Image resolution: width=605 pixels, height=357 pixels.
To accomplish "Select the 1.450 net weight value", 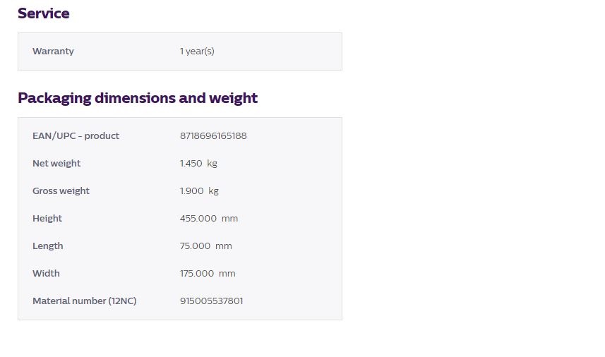I will 191,163.
